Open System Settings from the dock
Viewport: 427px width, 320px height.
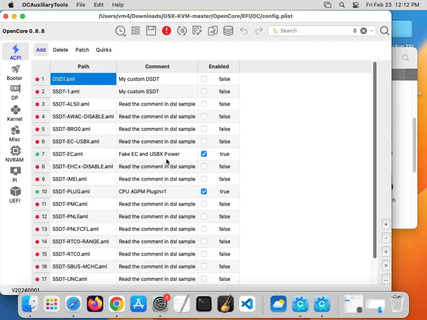click(x=160, y=304)
